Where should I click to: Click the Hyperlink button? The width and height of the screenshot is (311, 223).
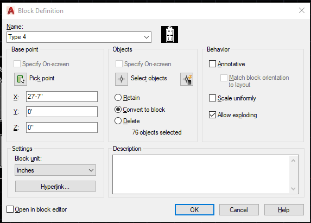point(55,187)
